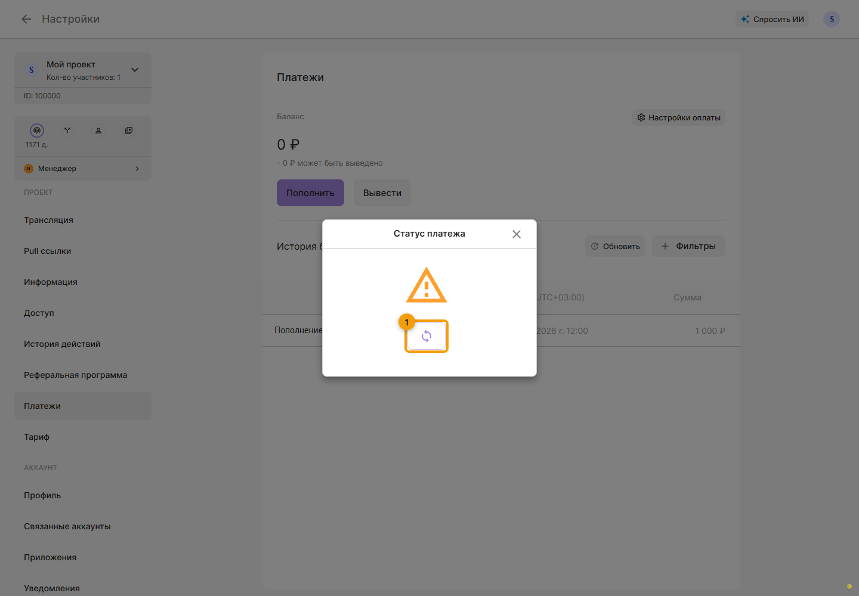Open Настройки оплаты settings
Image resolution: width=859 pixels, height=596 pixels.
pos(678,117)
